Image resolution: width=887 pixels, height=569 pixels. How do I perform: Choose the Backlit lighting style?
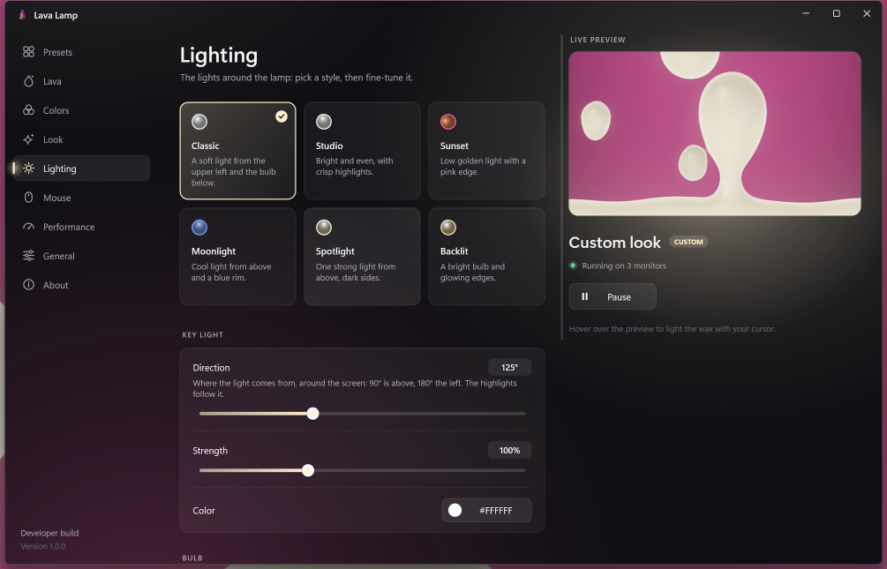pos(486,256)
